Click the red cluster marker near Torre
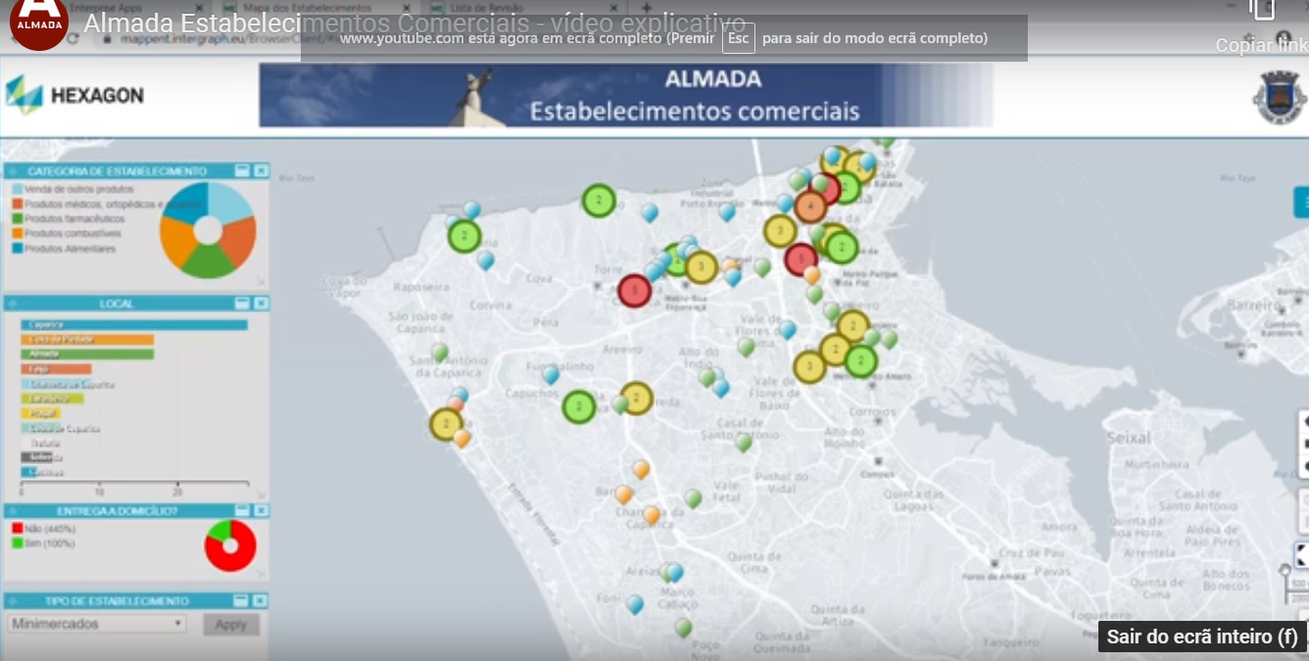Viewport: 1309px width, 661px height. (x=635, y=291)
